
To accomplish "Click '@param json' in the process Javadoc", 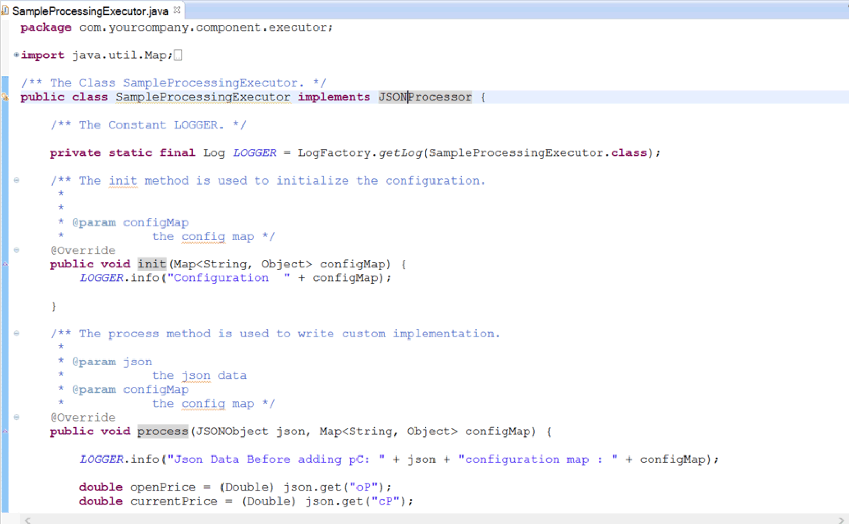I will 112,362.
